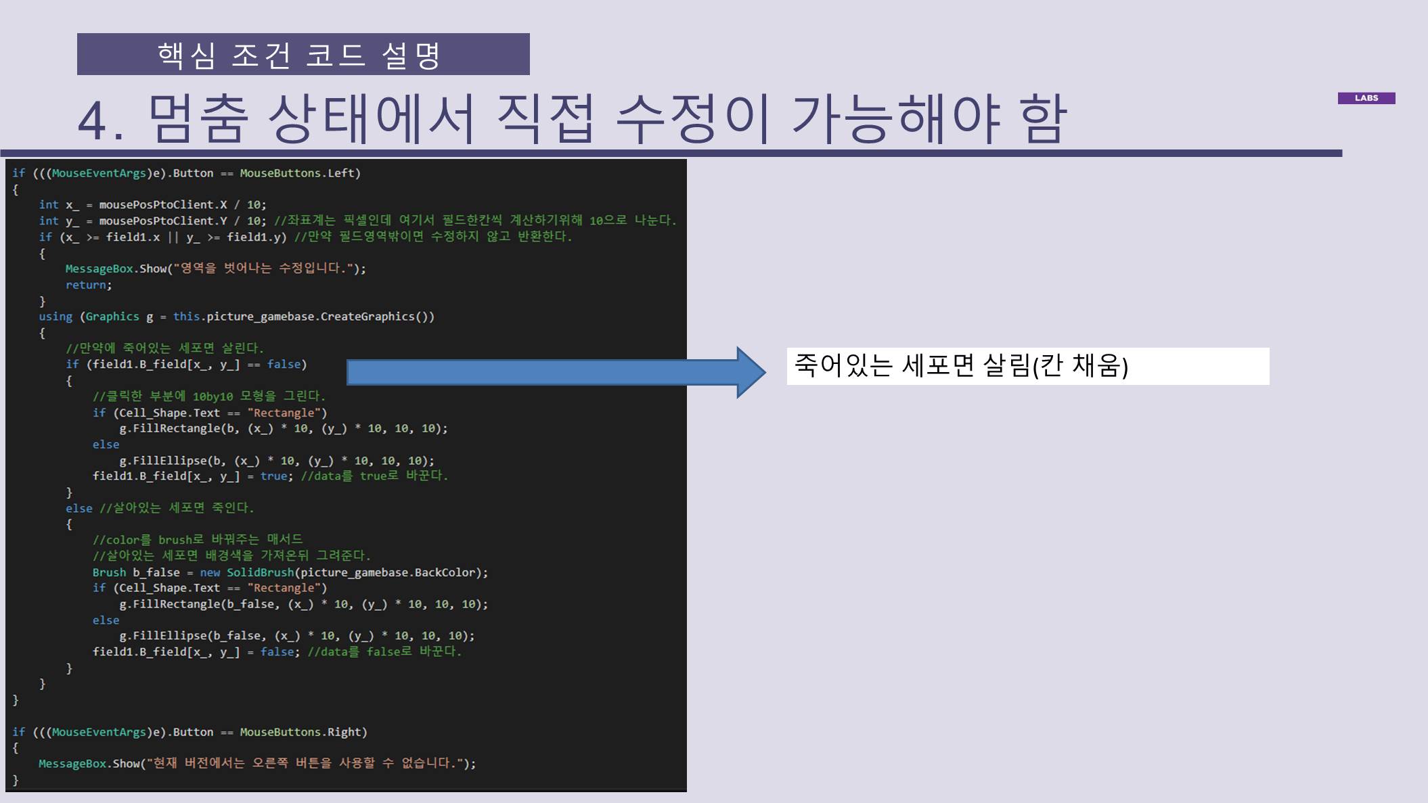Click the 오른쪽 버튼 MessageBox message line
This screenshot has width=1428, height=803.
point(257,763)
